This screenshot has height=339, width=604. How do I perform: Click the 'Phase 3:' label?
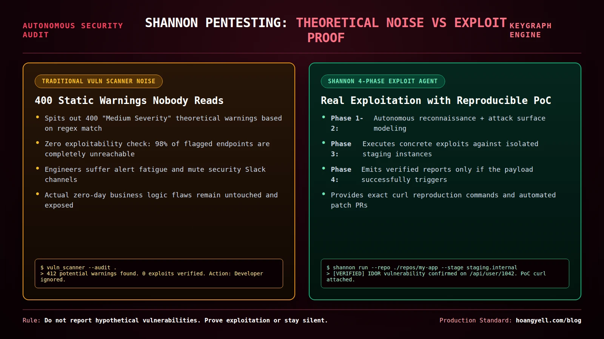click(x=341, y=149)
